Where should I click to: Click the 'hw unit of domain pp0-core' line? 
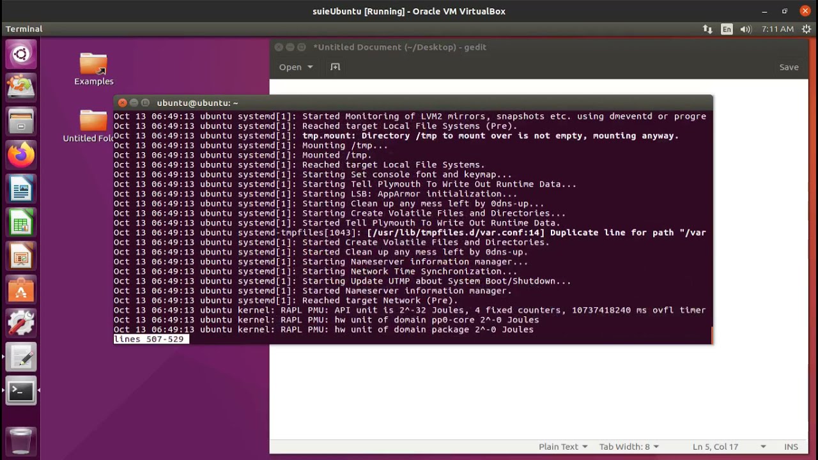[x=327, y=319]
